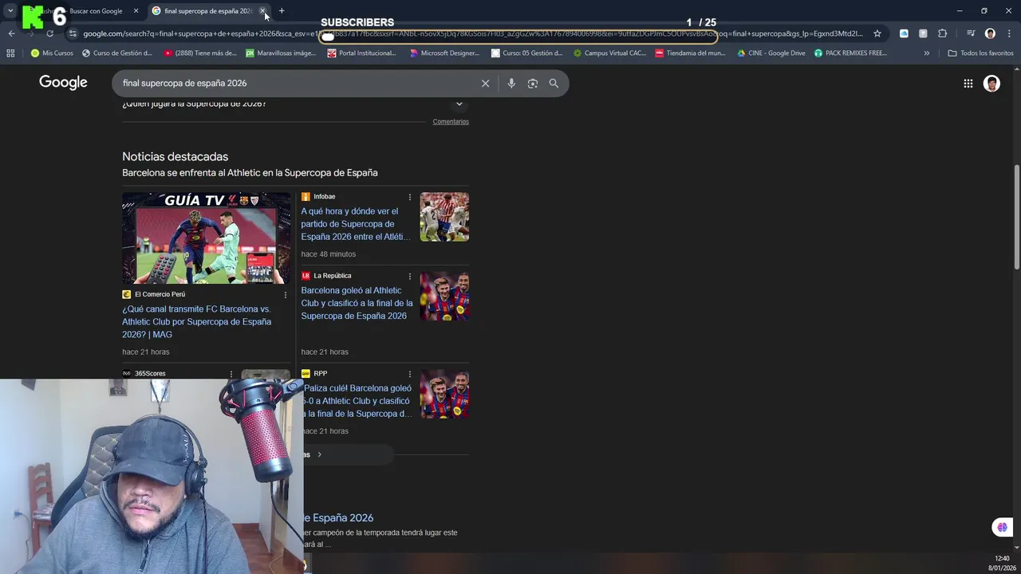
Task: Open the tab search dropdown arrow
Action: click(10, 11)
